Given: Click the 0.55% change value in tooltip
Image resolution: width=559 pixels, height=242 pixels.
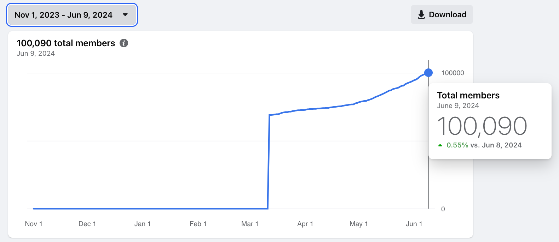Looking at the screenshot, I should point(457,145).
